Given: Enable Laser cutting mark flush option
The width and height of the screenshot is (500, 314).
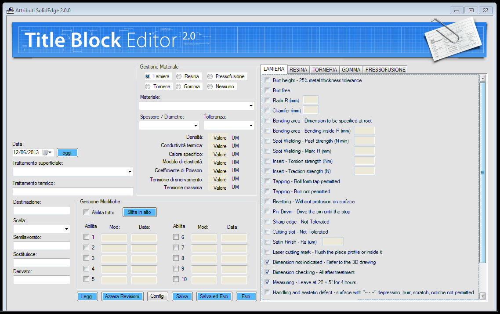Looking at the screenshot, I should point(268,252).
